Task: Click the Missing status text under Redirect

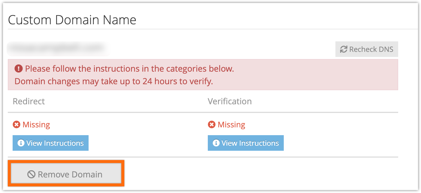Action: pos(36,124)
